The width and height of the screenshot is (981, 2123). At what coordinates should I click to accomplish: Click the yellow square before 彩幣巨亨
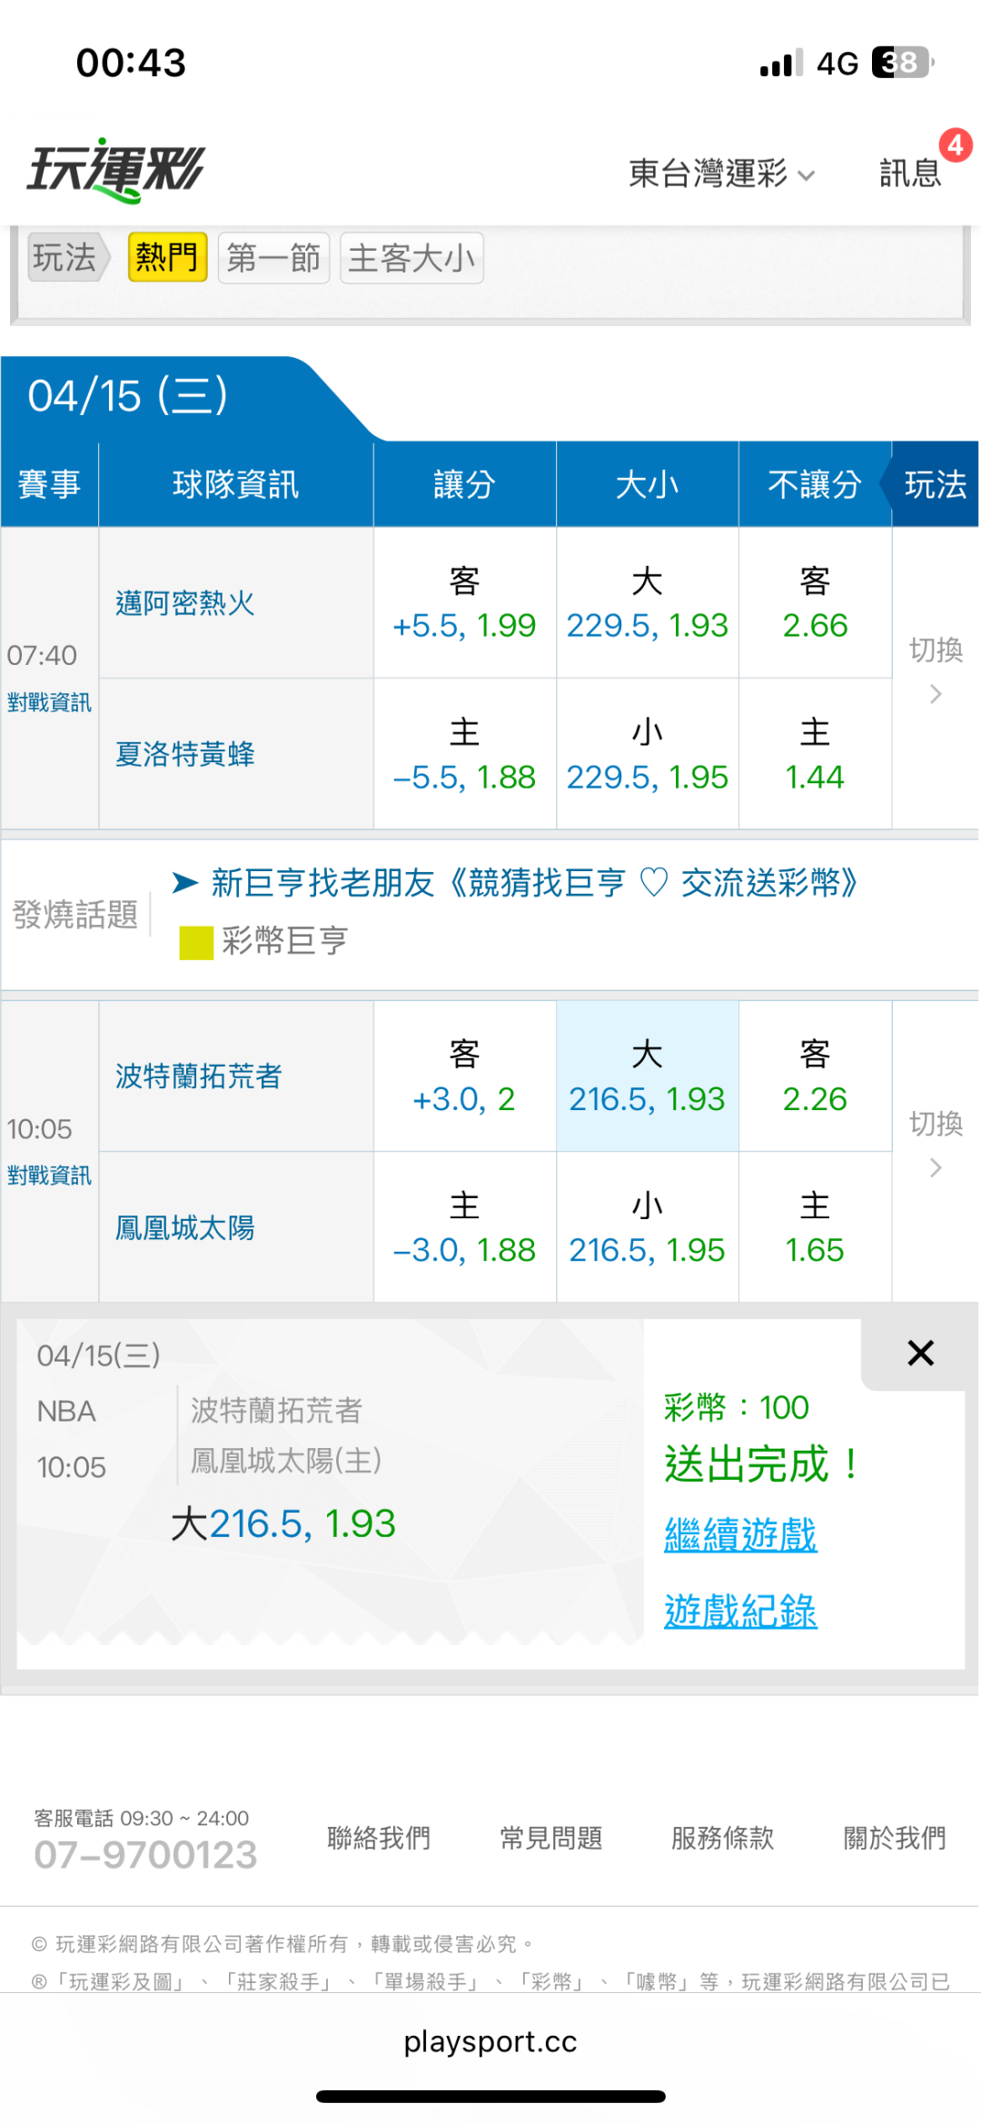point(196,942)
